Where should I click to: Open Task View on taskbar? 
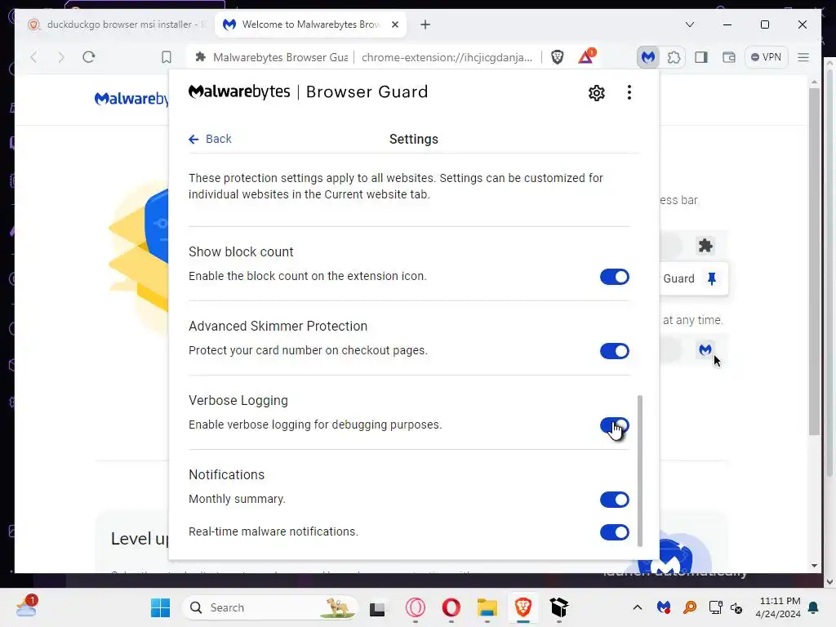pyautogui.click(x=377, y=607)
